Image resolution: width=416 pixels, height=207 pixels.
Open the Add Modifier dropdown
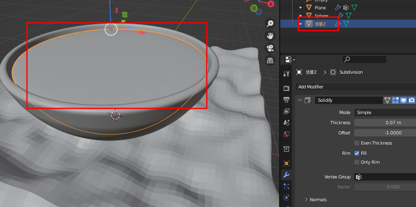[x=356, y=87]
